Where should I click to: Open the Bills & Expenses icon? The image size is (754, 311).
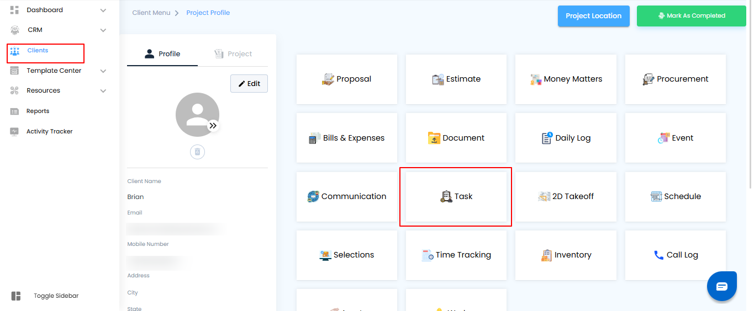click(315, 138)
